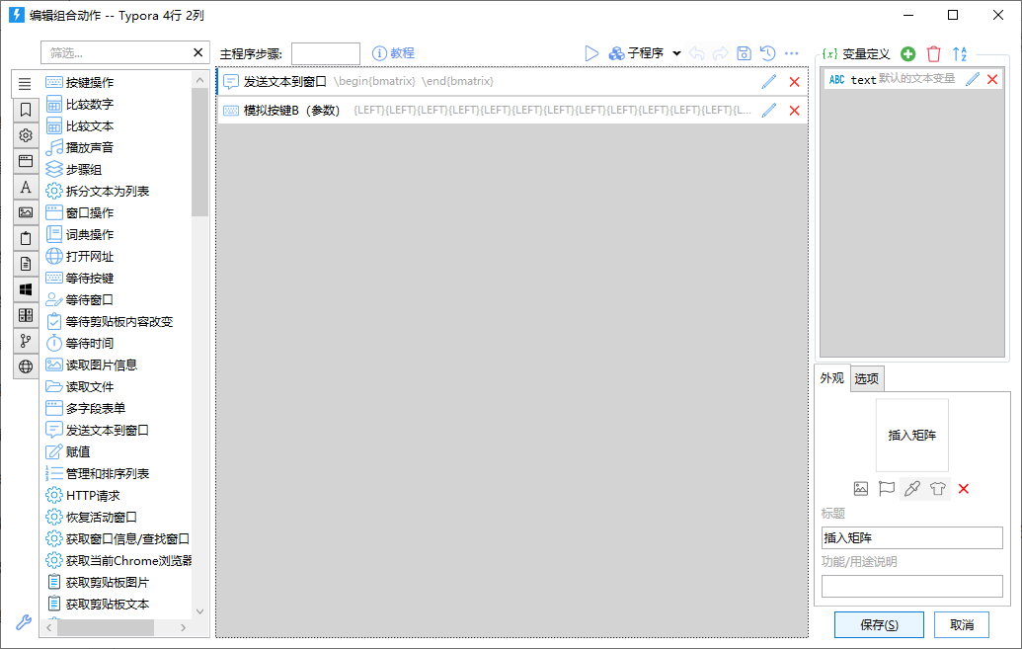Clear the 筛选 filter with its X

(x=197, y=51)
